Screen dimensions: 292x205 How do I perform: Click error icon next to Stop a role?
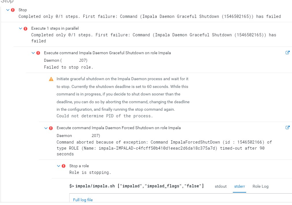pos(63,166)
